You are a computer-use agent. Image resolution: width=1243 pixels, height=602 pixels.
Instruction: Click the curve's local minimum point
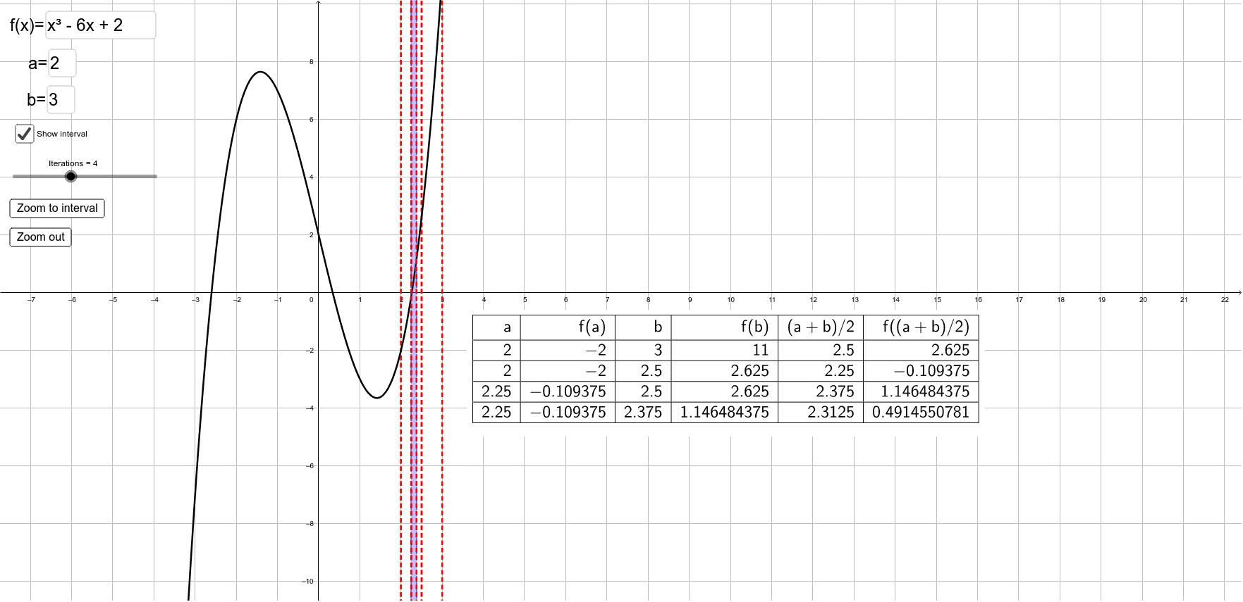377,398
